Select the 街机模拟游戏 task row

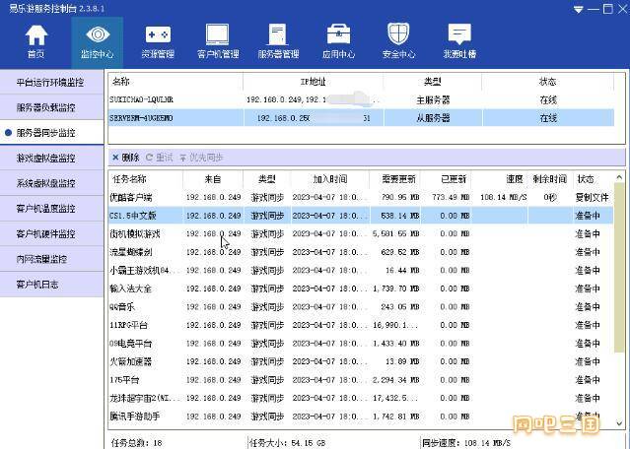click(x=361, y=234)
